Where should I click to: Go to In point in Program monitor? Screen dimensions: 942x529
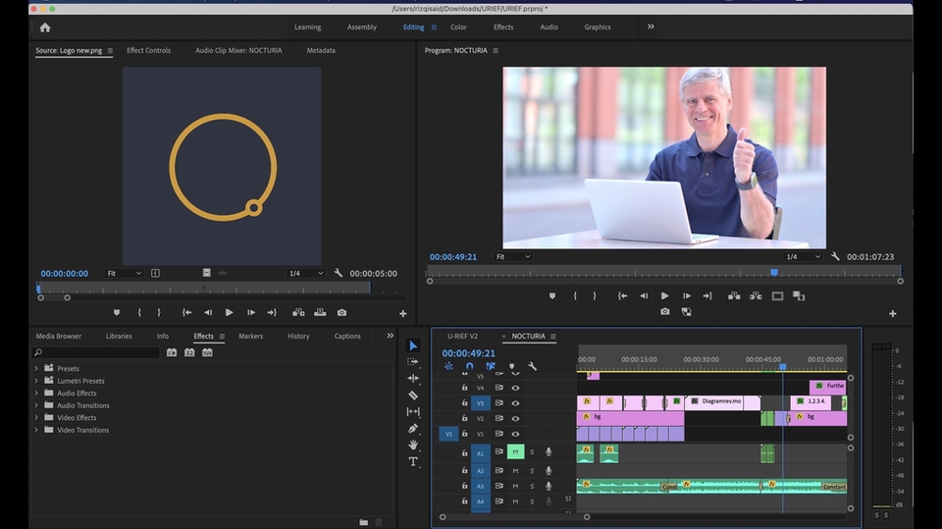622,295
